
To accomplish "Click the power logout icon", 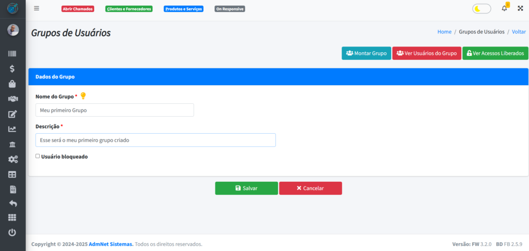I will (12, 232).
